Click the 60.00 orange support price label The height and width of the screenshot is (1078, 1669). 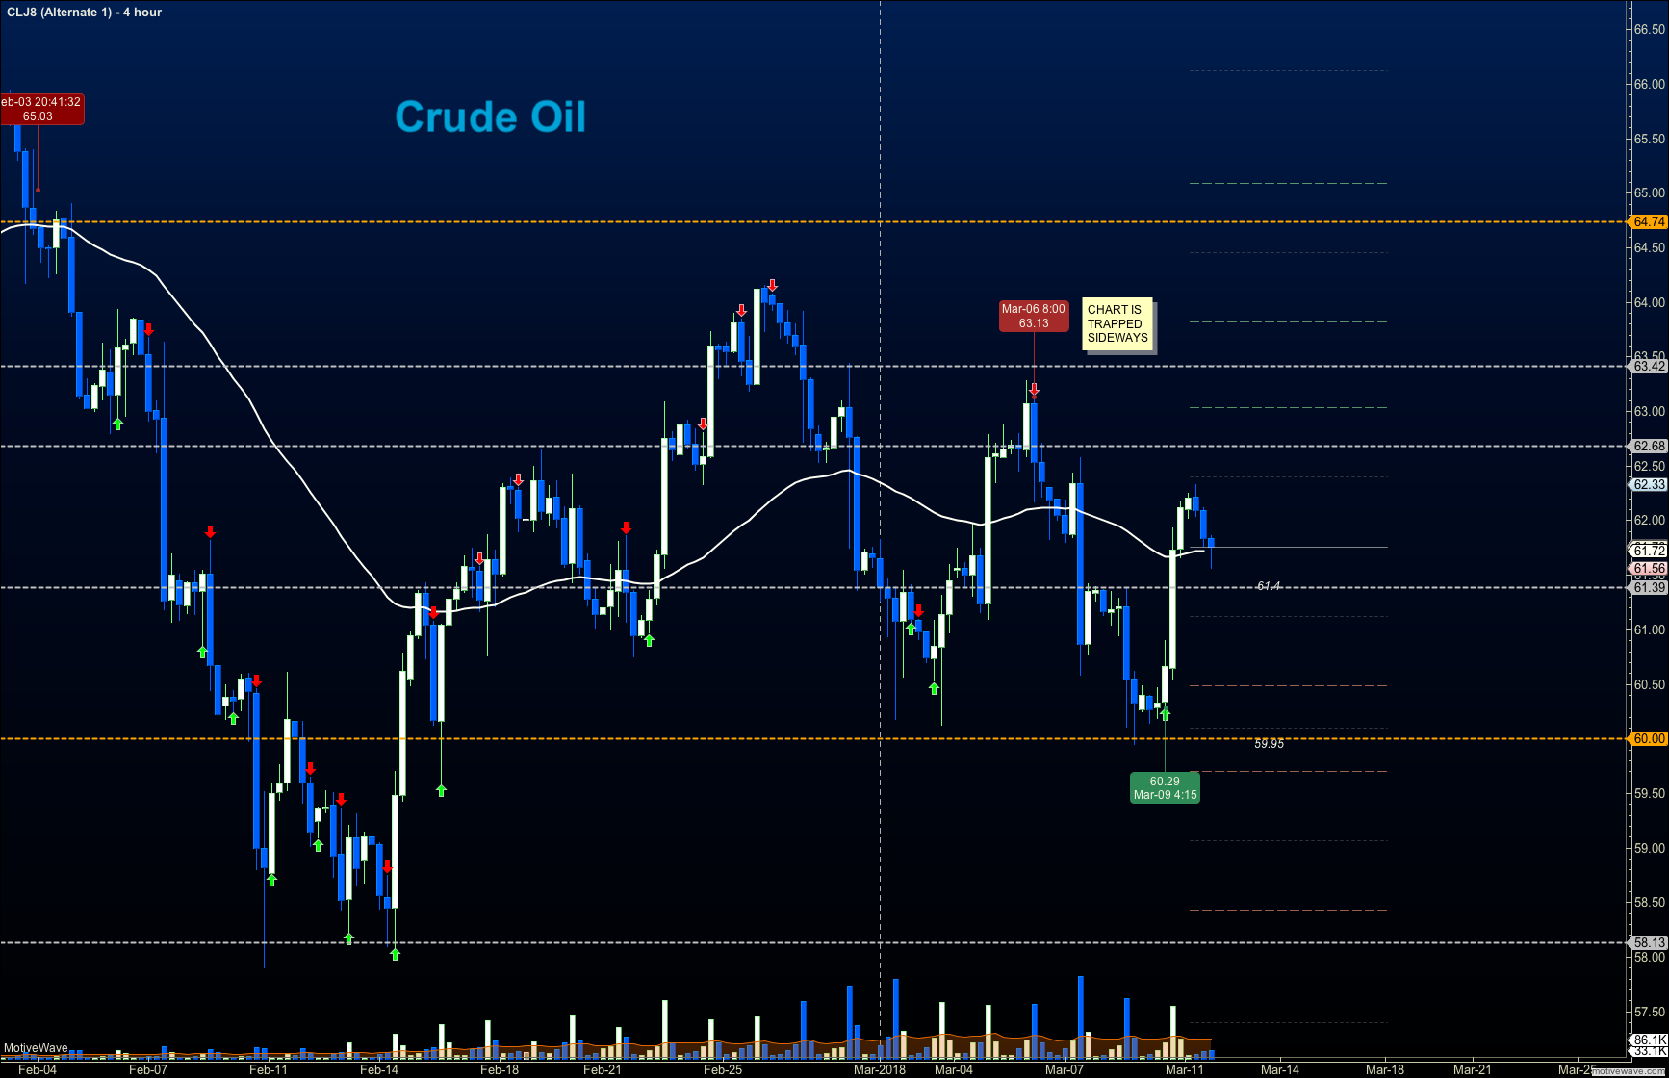pyautogui.click(x=1649, y=738)
